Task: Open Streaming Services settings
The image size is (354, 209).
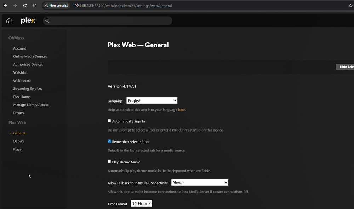Action: tap(28, 89)
